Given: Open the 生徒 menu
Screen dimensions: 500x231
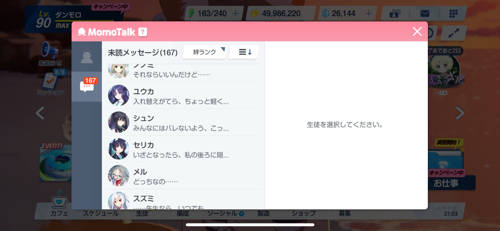Looking at the screenshot, I should [x=142, y=213].
